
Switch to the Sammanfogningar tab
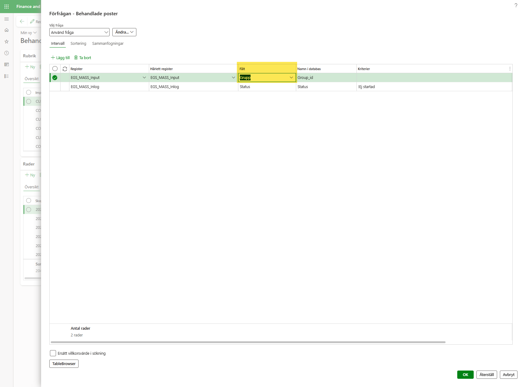coord(108,44)
